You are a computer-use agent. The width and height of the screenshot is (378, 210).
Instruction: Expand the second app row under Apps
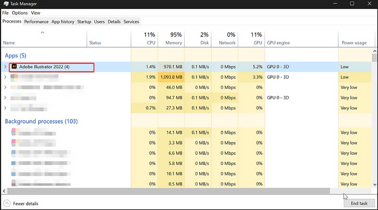click(x=5, y=77)
